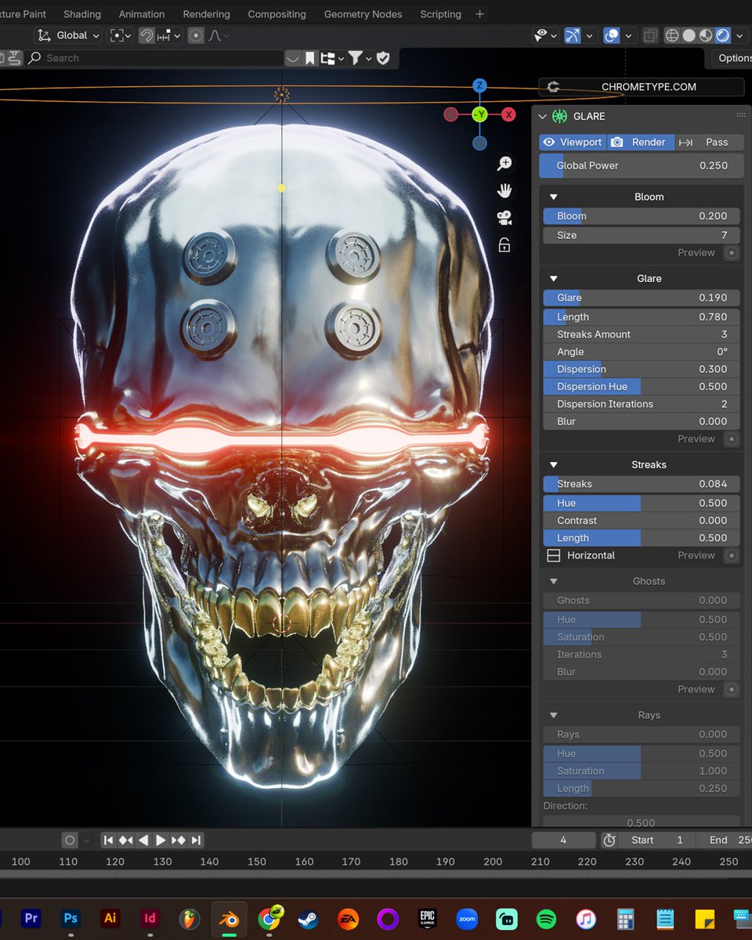Open Photoshop in the dock
The width and height of the screenshot is (752, 940).
pos(70,918)
